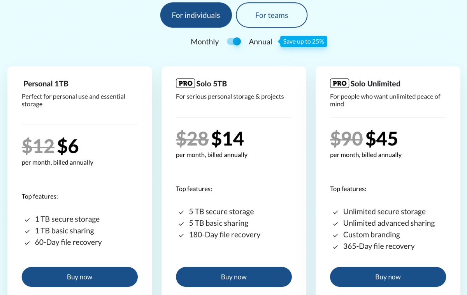This screenshot has height=295, width=467.
Task: Select the Monthly billing label
Action: (x=205, y=42)
